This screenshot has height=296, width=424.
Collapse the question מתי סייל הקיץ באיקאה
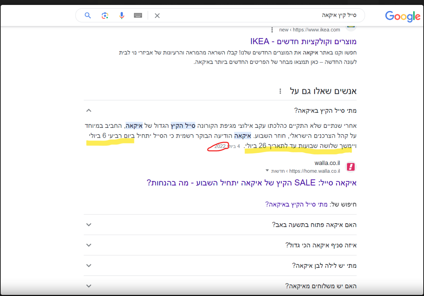220,110
